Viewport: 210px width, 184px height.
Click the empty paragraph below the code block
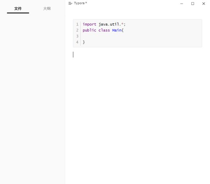click(137, 55)
